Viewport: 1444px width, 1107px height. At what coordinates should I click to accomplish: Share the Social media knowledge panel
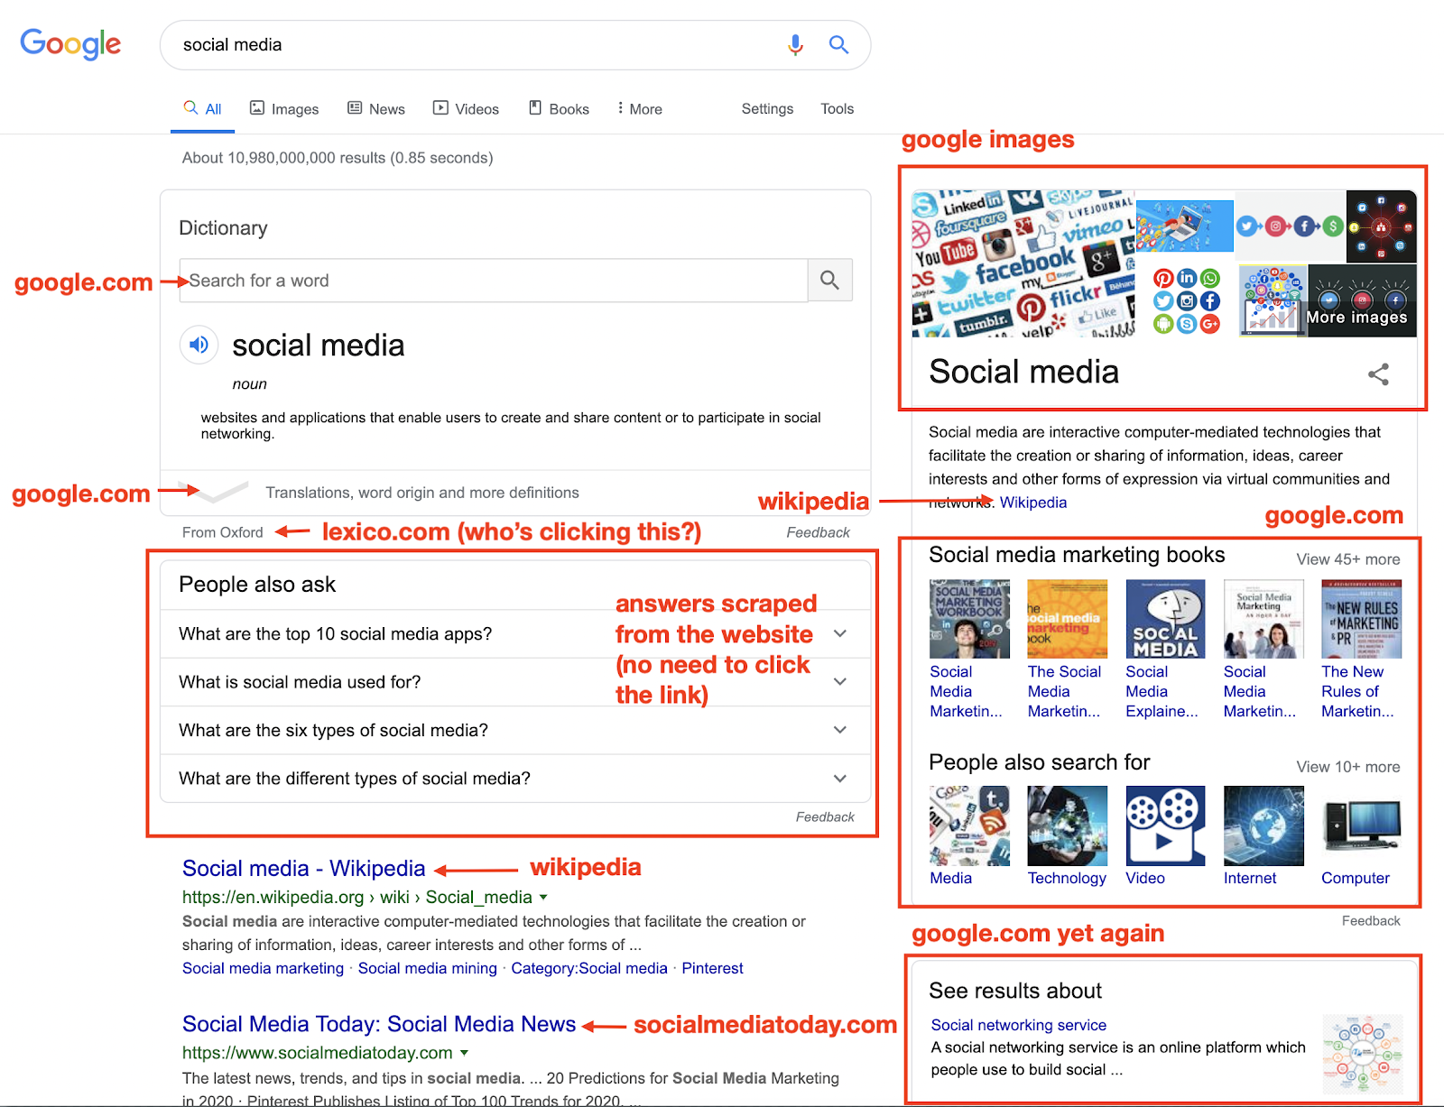click(x=1378, y=374)
